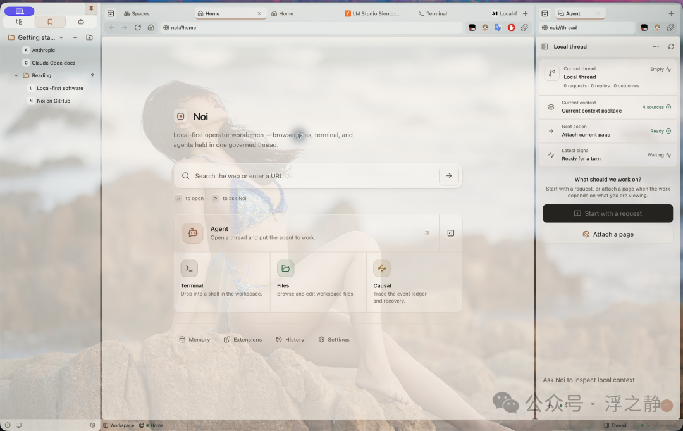Open the Local-first software bookmark
The height and width of the screenshot is (431, 683).
click(x=60, y=88)
